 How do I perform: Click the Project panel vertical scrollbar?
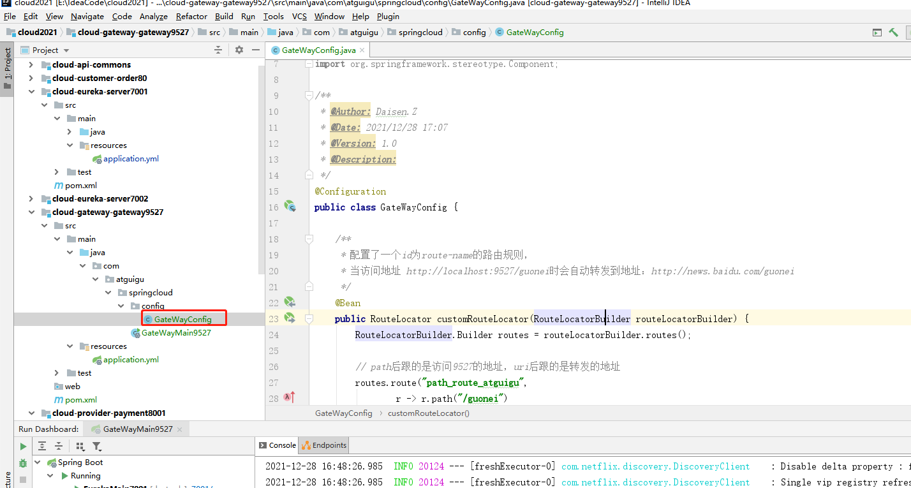[262, 169]
